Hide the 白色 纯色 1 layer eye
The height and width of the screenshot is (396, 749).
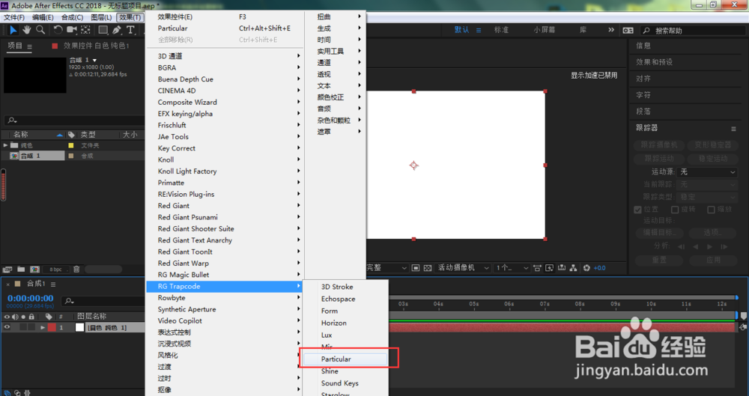click(x=7, y=327)
